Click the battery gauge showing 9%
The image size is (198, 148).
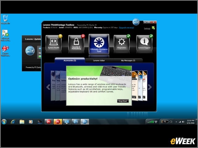point(165,122)
